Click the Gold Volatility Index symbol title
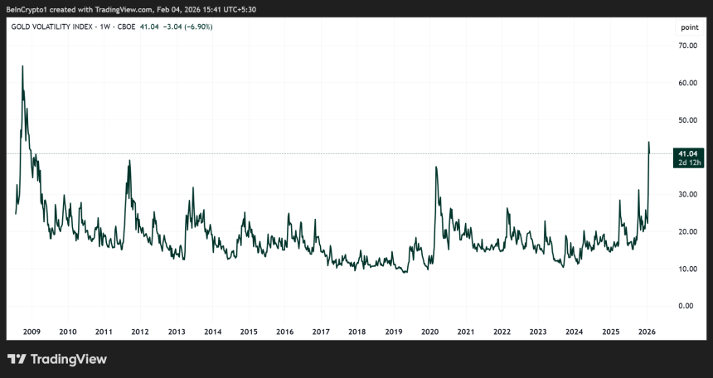This screenshot has height=378, width=713. coord(51,27)
